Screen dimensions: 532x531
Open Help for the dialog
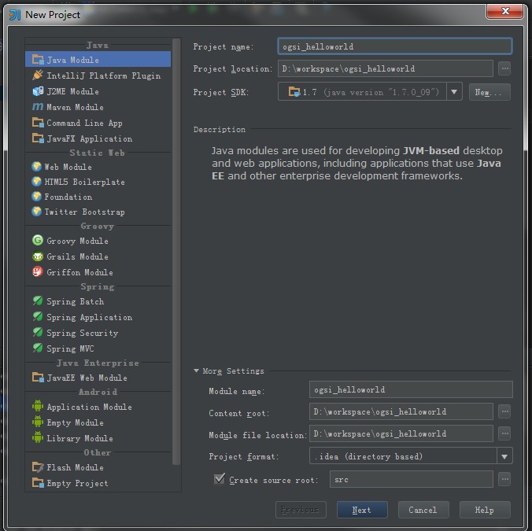coord(485,510)
